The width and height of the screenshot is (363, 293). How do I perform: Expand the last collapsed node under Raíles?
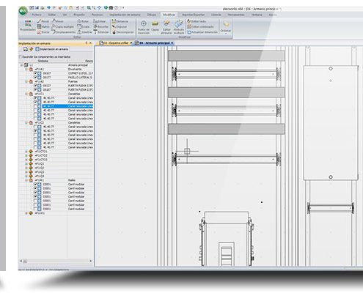click(x=26, y=213)
